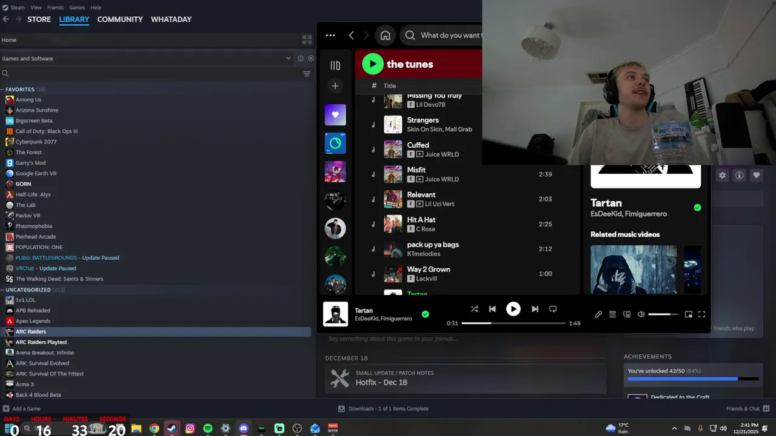Viewport: 776px width, 436px height.
Task: Open the Friends menu in Steam
Action: pos(55,7)
